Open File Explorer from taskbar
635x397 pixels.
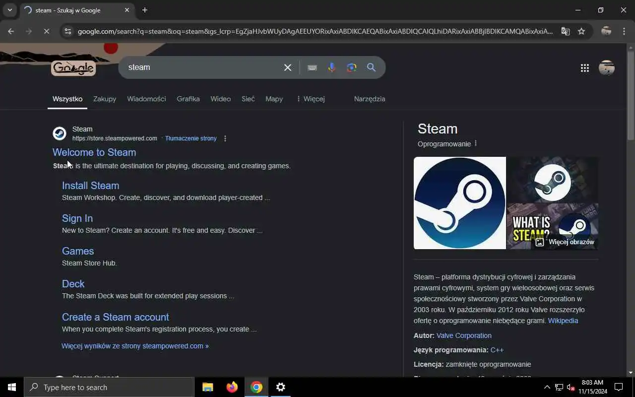click(x=208, y=387)
